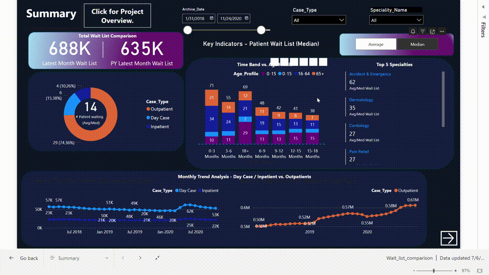The width and height of the screenshot is (489, 275).
Task: Open the Speciality_Name dropdown
Action: click(396, 20)
